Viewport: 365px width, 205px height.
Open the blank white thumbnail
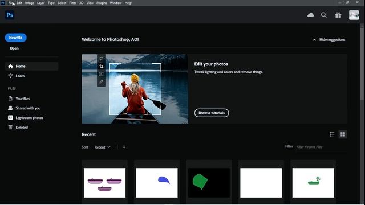[x=261, y=183]
